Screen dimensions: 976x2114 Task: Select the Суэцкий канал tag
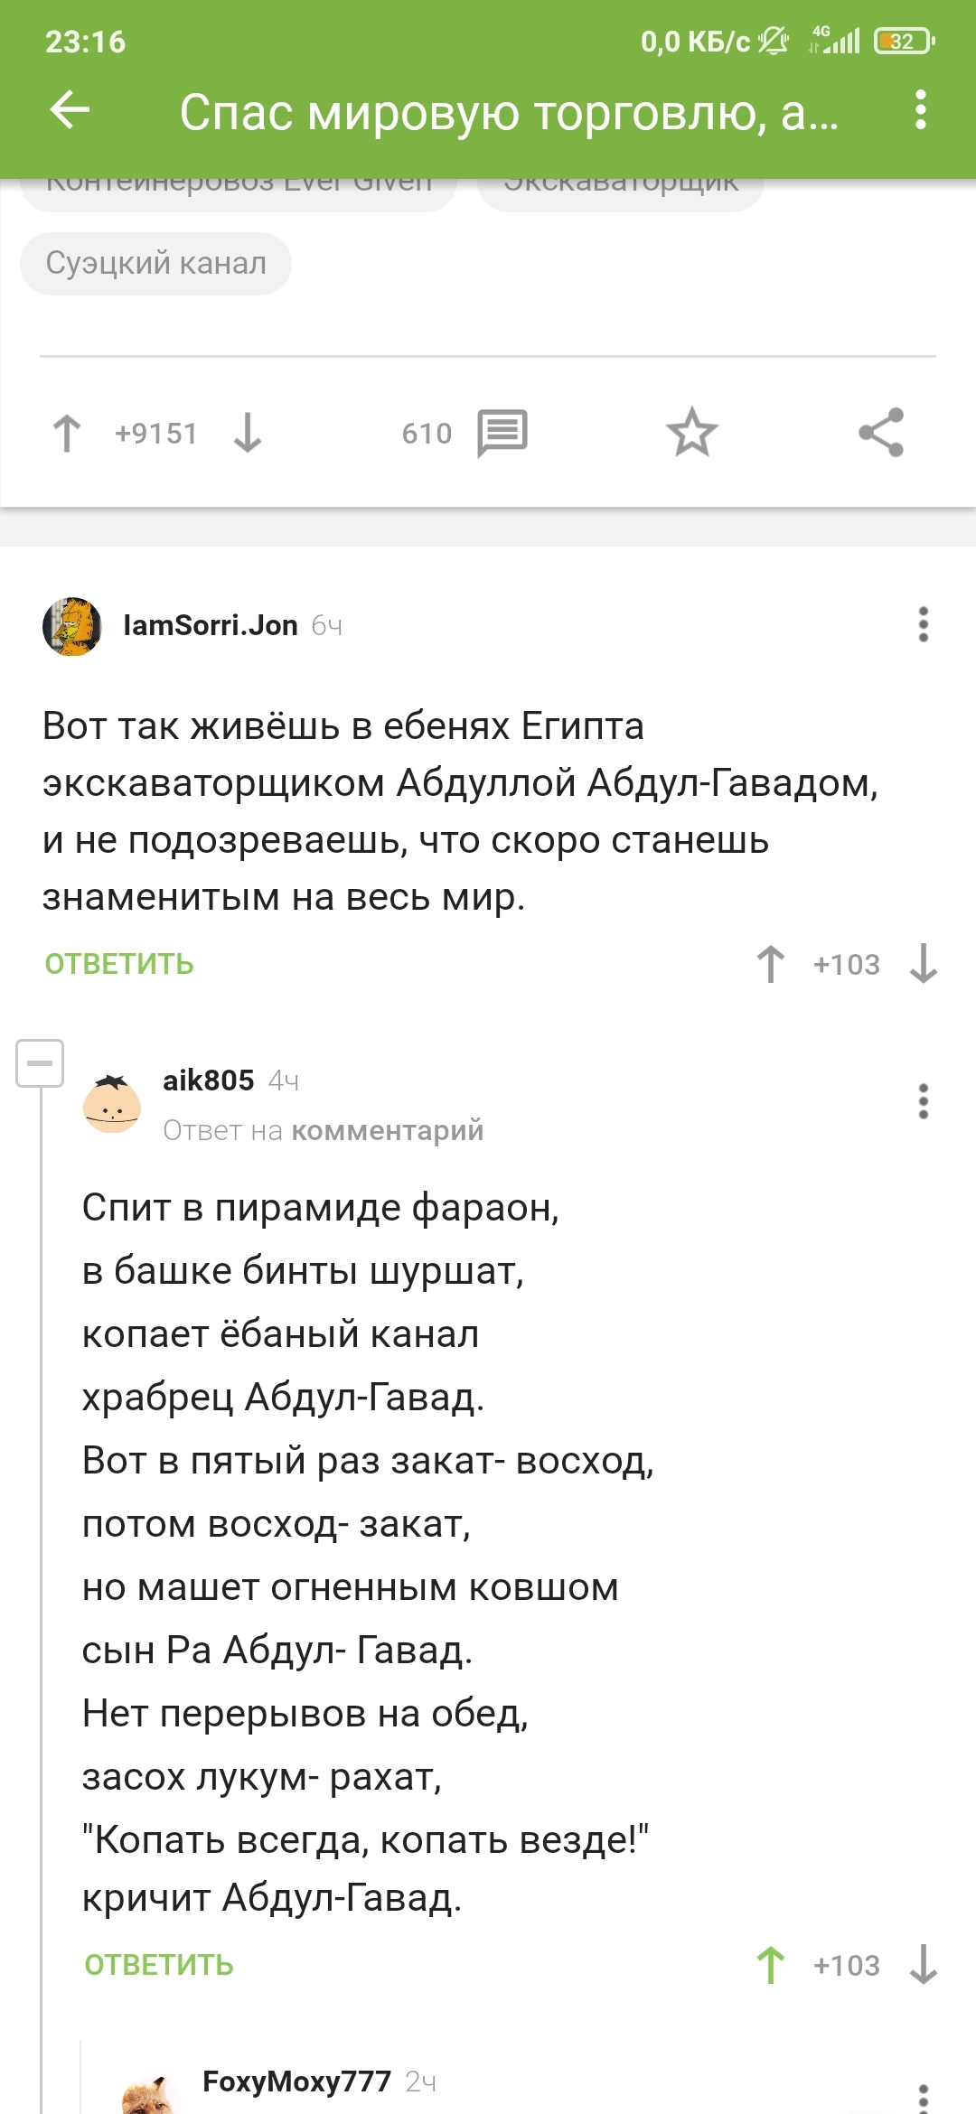pos(155,263)
